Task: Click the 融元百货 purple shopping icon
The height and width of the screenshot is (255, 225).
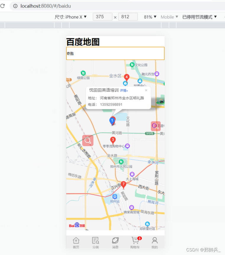Action: pyautogui.click(x=157, y=74)
